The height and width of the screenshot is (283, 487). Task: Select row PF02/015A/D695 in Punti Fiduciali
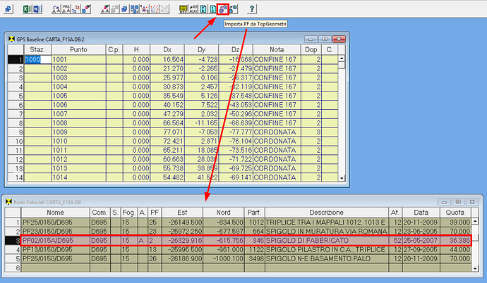click(46, 240)
